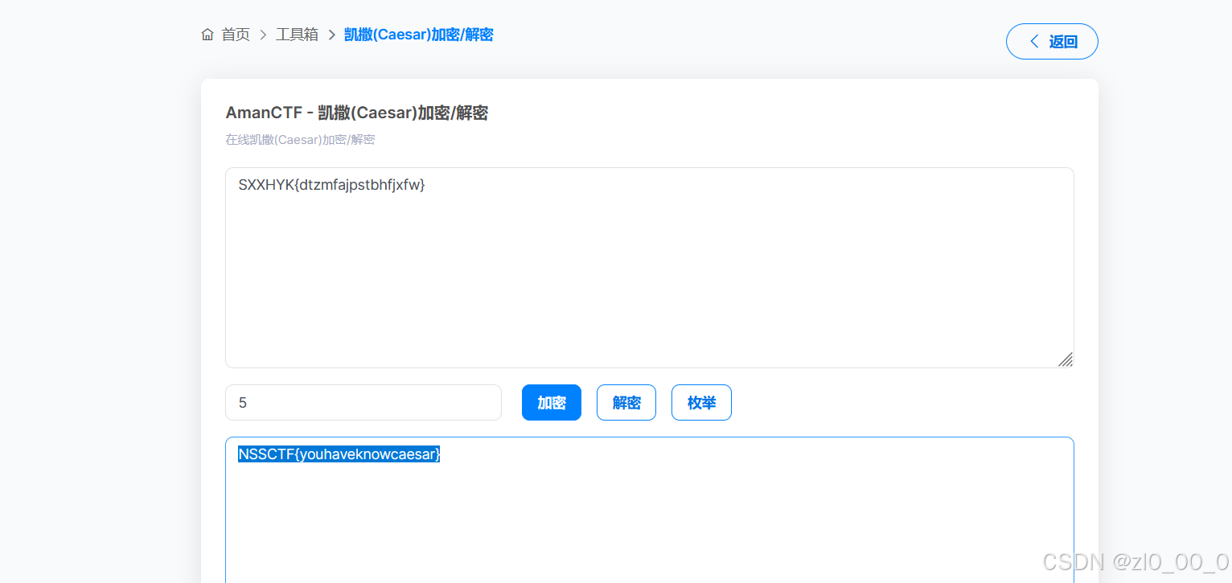Click the chevron between 工具箱 and 凯撒(Caesar)加密/解密
Screen dimensions: 1232x583
(x=332, y=35)
